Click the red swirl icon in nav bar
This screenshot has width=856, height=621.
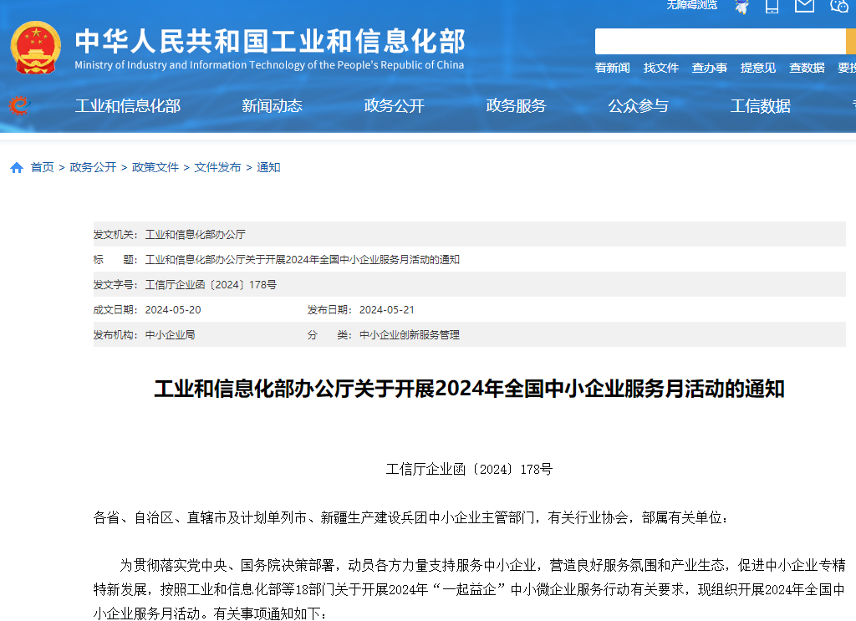[x=19, y=105]
